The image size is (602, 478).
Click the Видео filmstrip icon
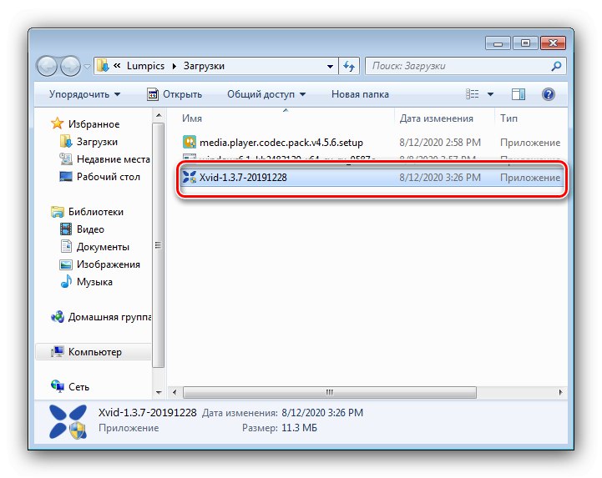[x=66, y=229]
